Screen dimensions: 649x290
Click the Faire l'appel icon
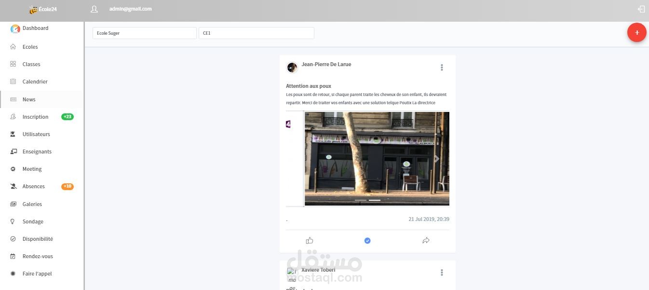(13, 274)
